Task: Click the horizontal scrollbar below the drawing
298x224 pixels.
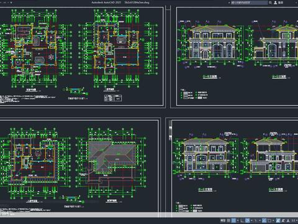Action: [149, 215]
